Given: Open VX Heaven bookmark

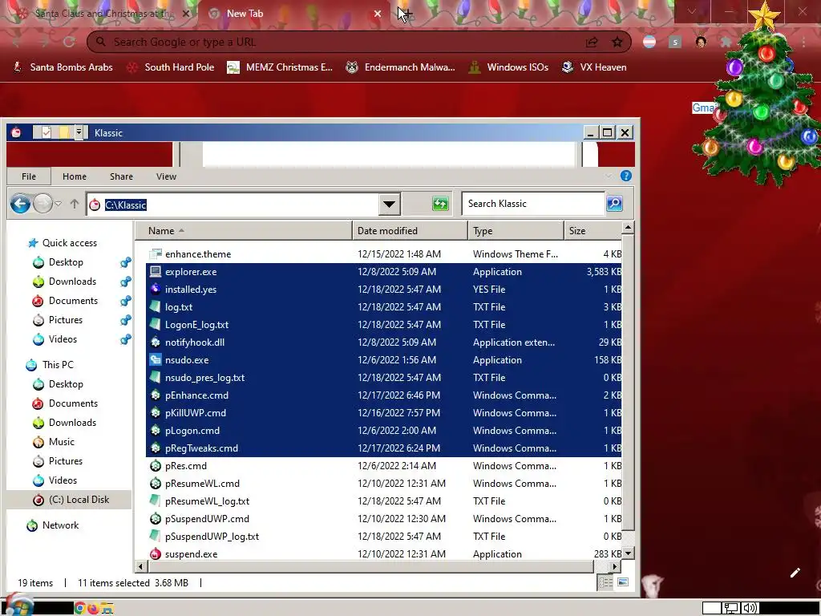Looking at the screenshot, I should pyautogui.click(x=594, y=67).
